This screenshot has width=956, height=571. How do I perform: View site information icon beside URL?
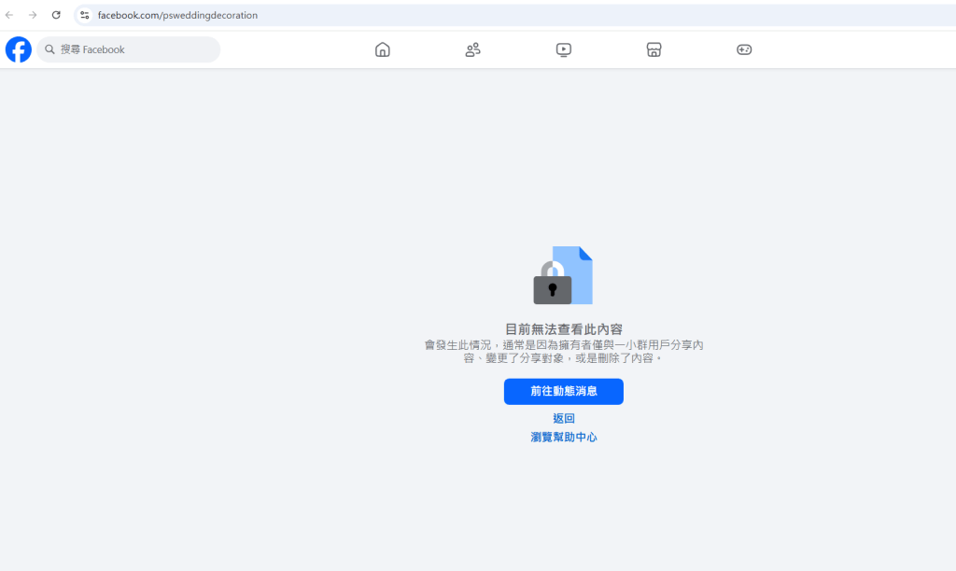point(84,15)
